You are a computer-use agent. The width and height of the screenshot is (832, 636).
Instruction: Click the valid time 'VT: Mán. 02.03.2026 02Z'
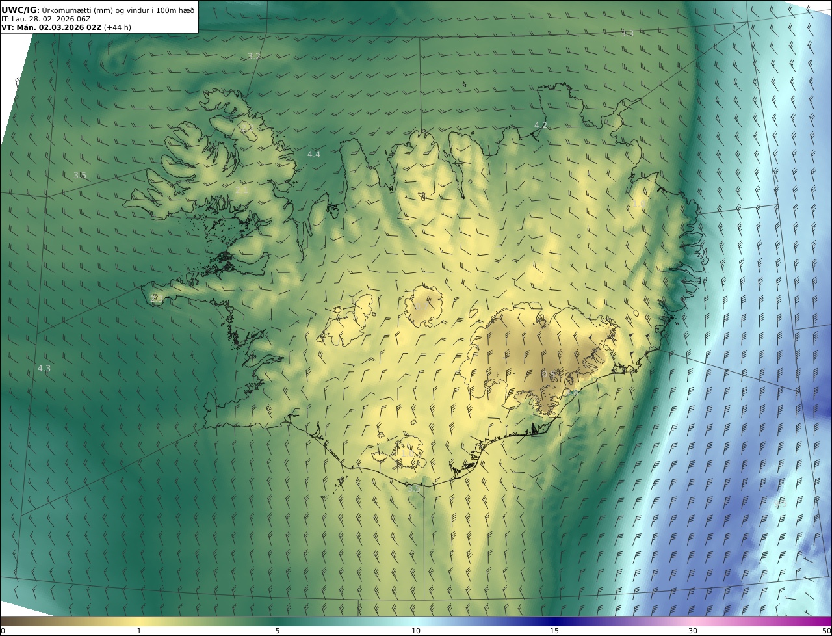tap(51, 27)
